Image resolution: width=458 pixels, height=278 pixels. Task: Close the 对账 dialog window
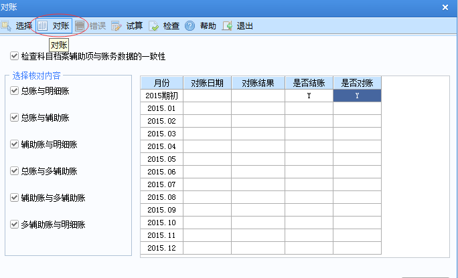(x=445, y=7)
